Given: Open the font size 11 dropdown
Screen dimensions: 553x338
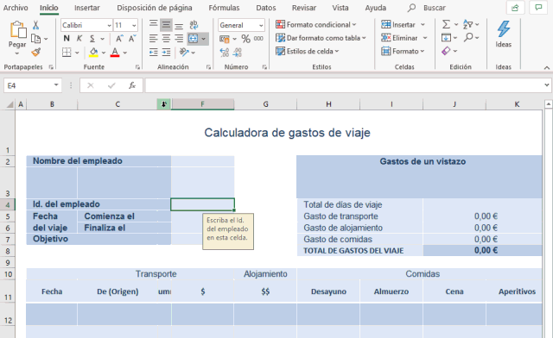Looking at the screenshot, I should tap(134, 25).
